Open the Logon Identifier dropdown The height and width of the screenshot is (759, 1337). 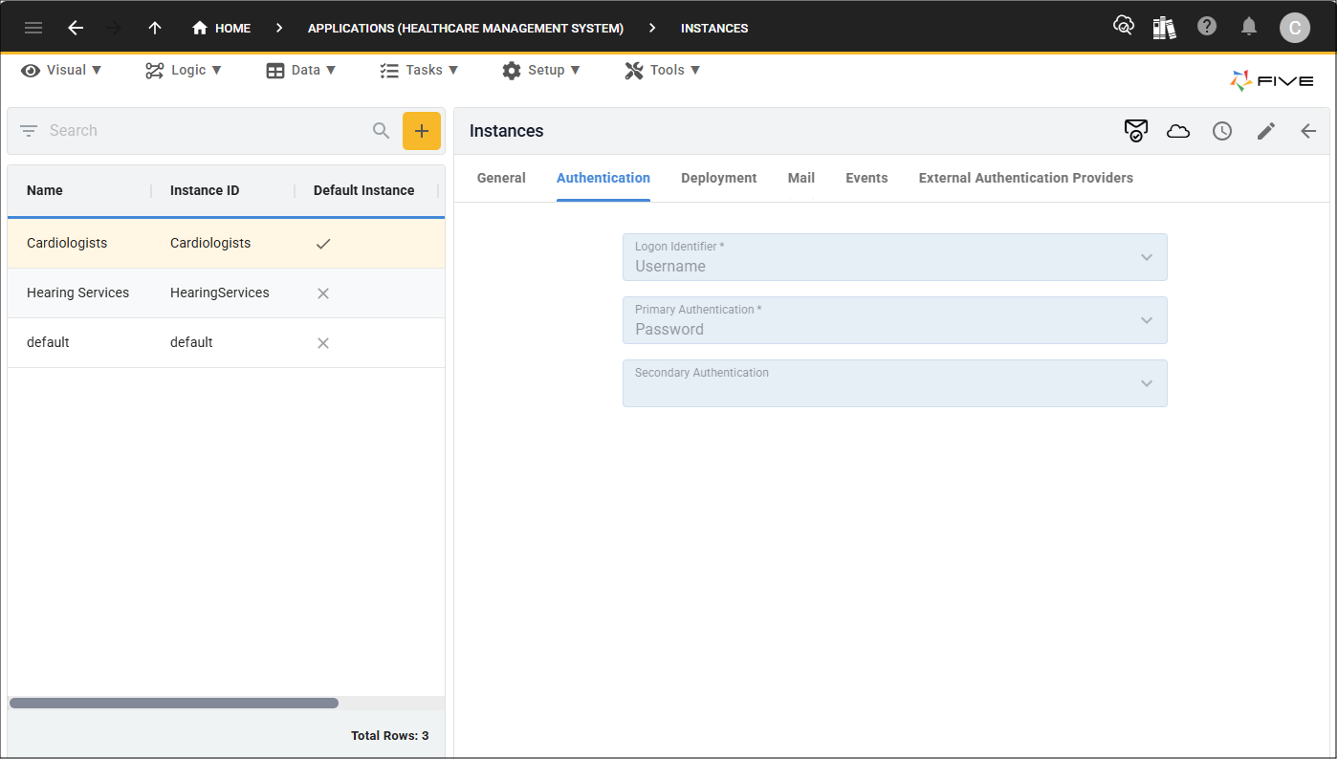(1145, 256)
